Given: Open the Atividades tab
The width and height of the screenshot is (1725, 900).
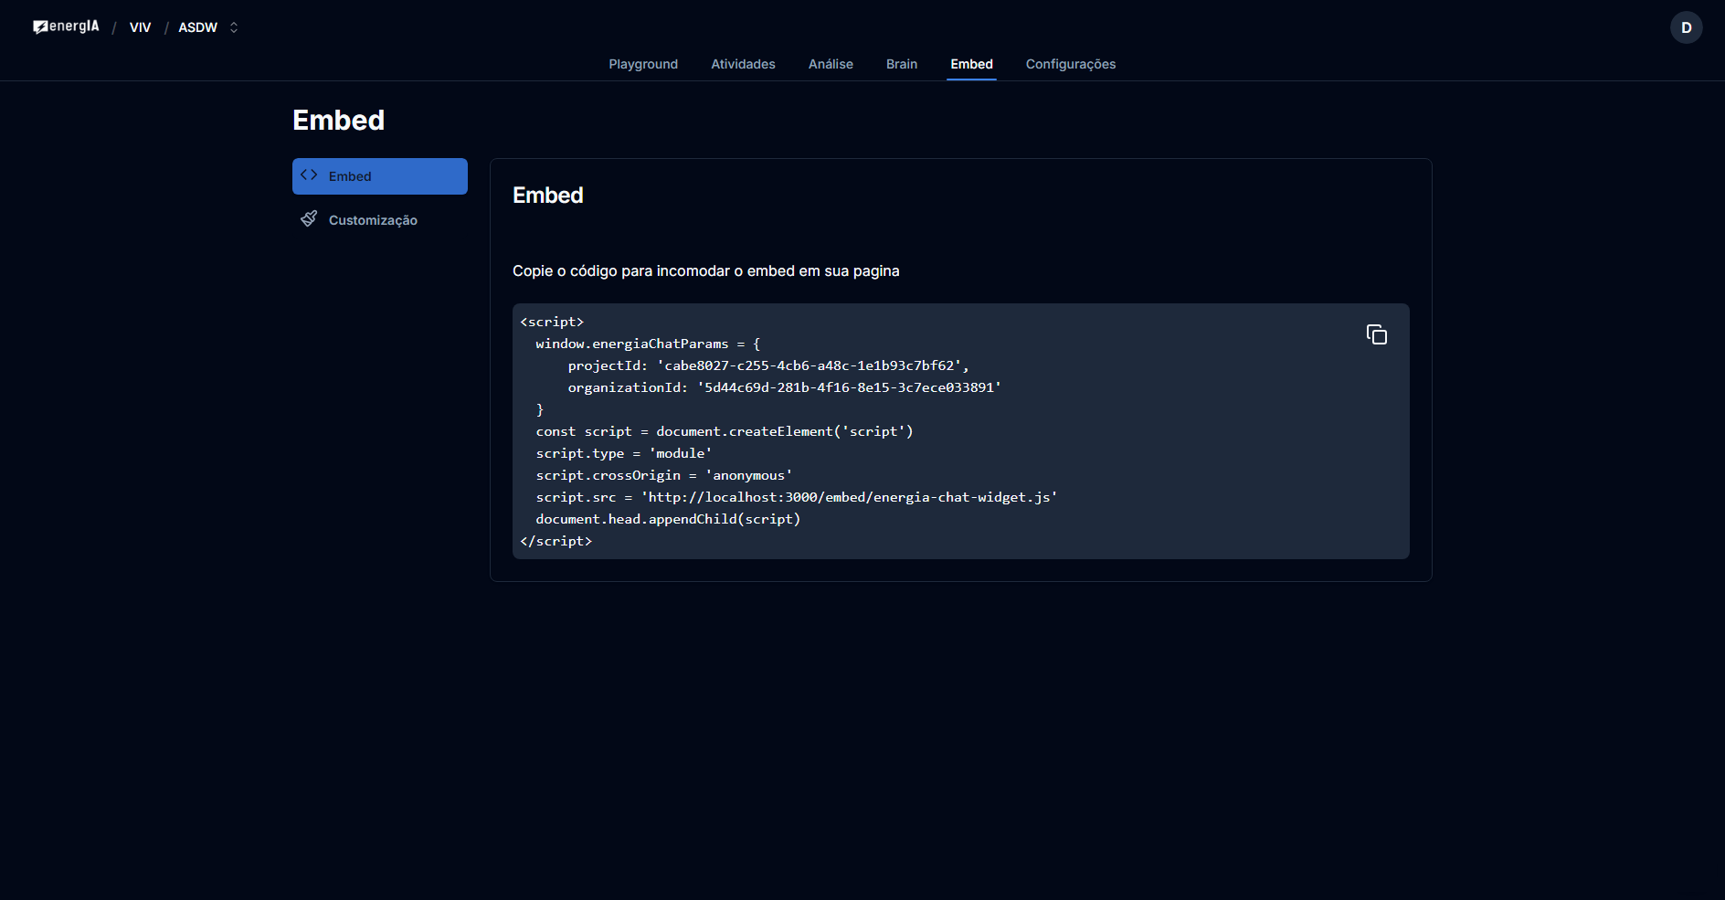Looking at the screenshot, I should (743, 64).
